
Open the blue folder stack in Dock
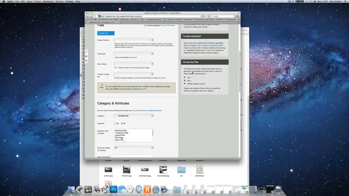pos(177,189)
